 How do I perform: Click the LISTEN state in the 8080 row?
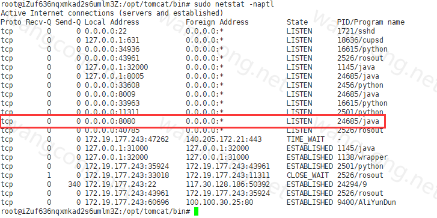click(299, 121)
